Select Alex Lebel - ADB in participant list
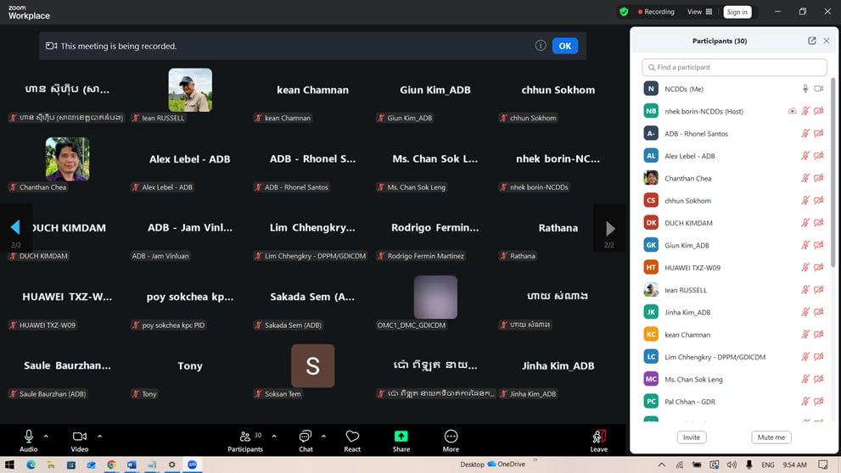The width and height of the screenshot is (841, 473). click(x=689, y=156)
